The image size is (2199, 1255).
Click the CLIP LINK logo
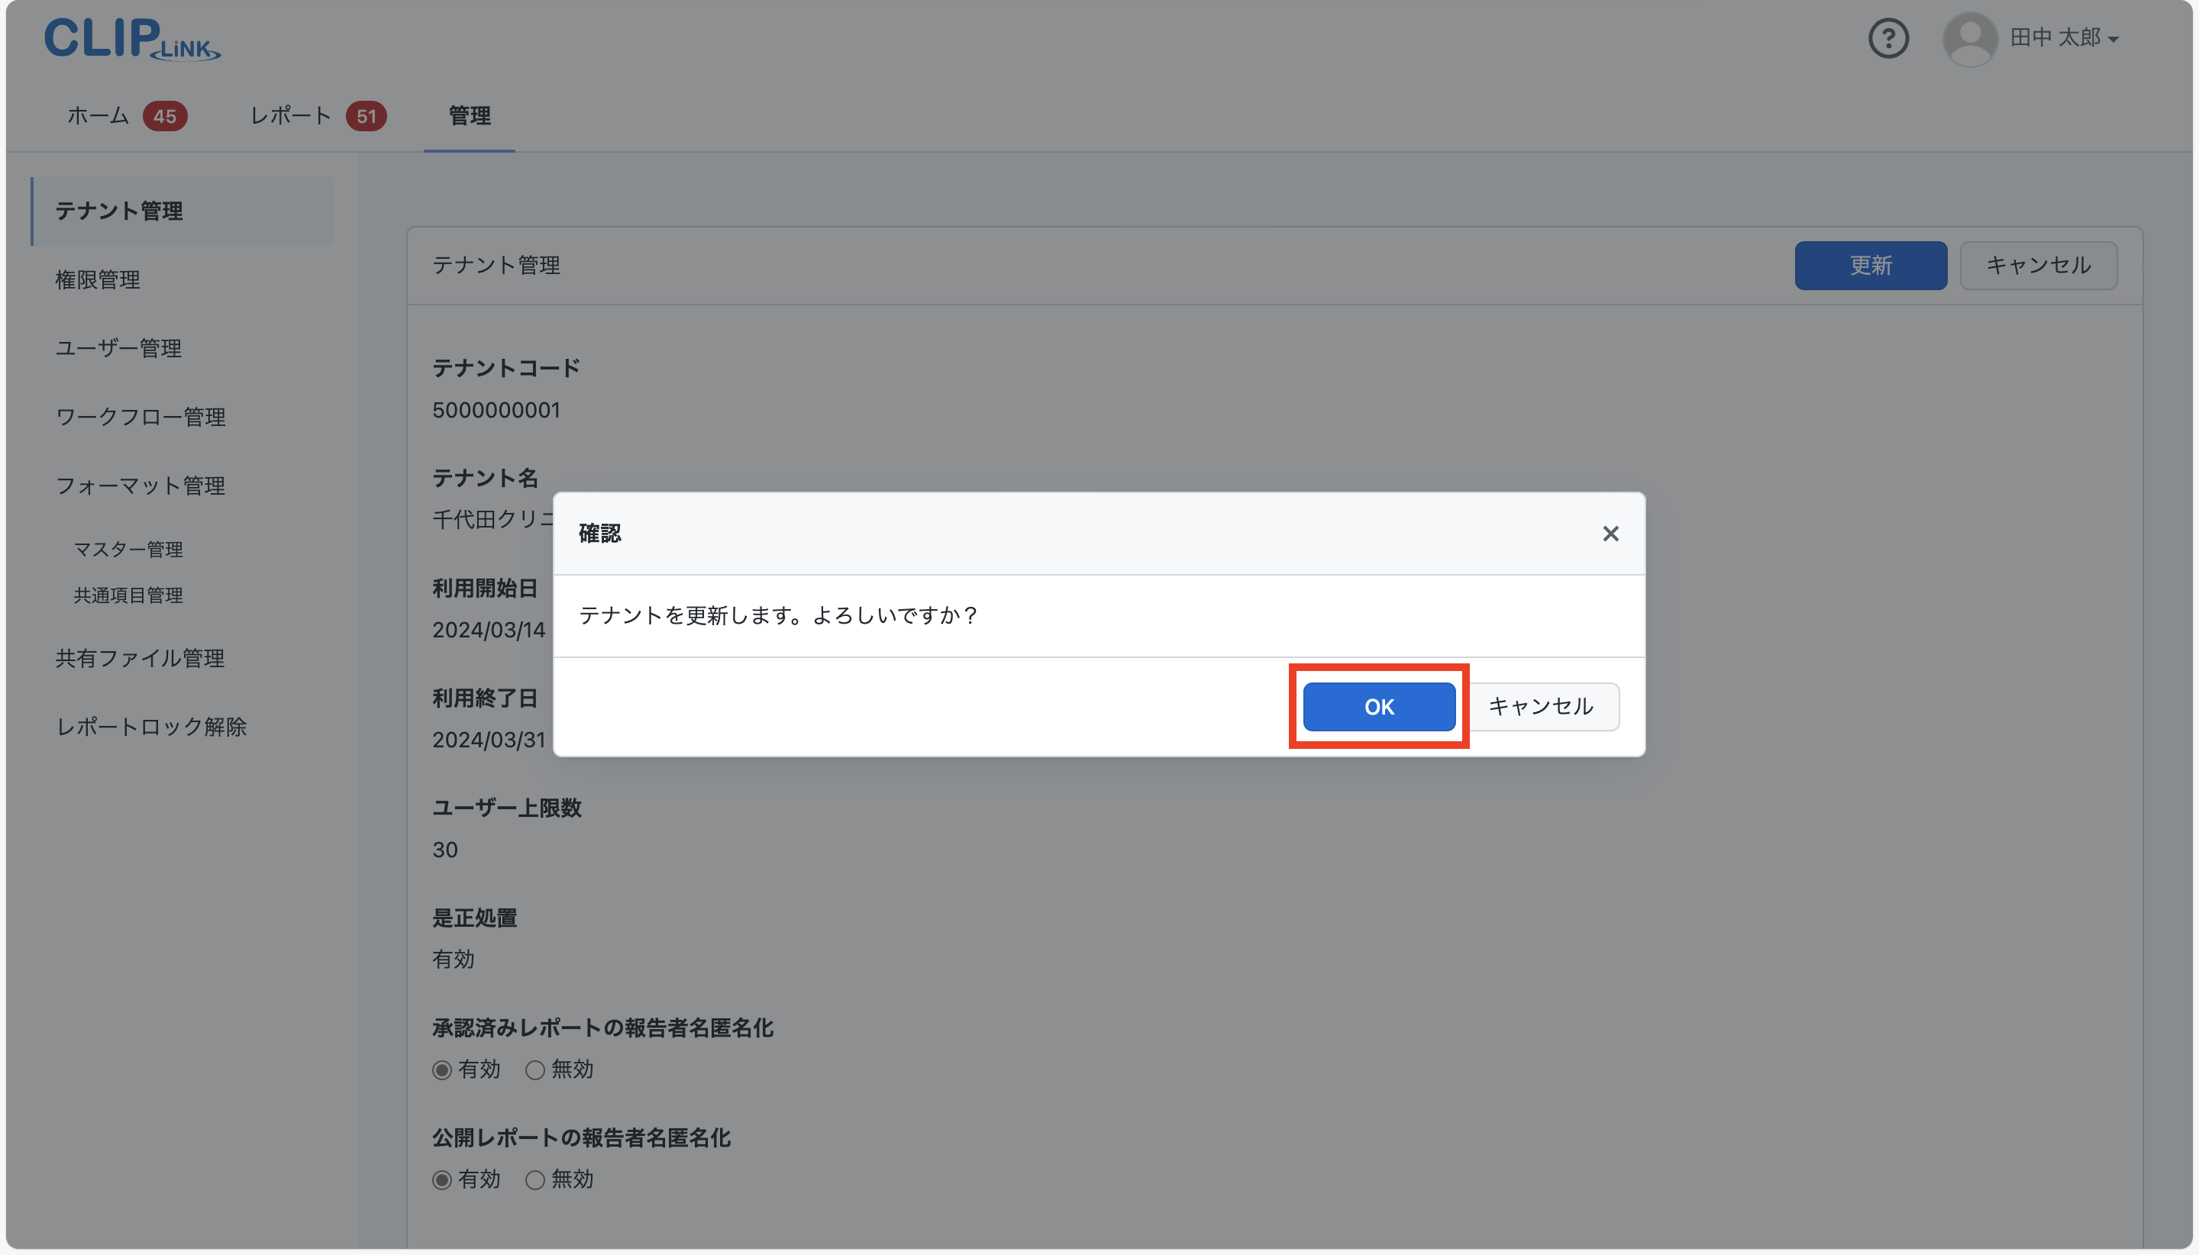tap(132, 39)
